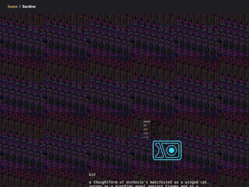Select the 'size' field label

(x=146, y=137)
